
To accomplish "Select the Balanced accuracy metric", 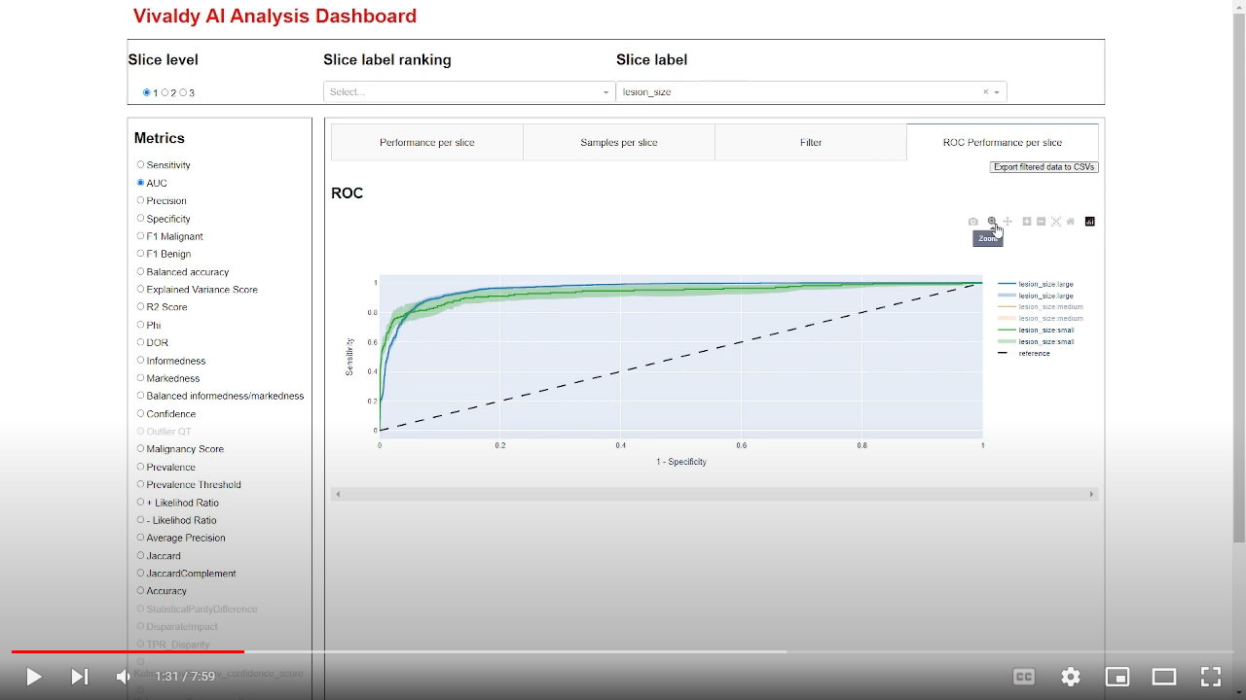I will pyautogui.click(x=141, y=271).
